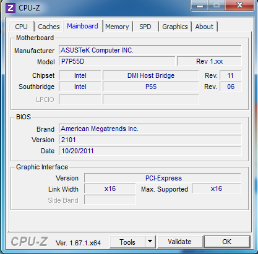Click the Motherboard group label

(x=35, y=38)
